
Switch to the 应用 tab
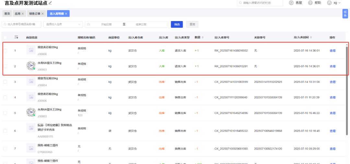click(x=17, y=14)
